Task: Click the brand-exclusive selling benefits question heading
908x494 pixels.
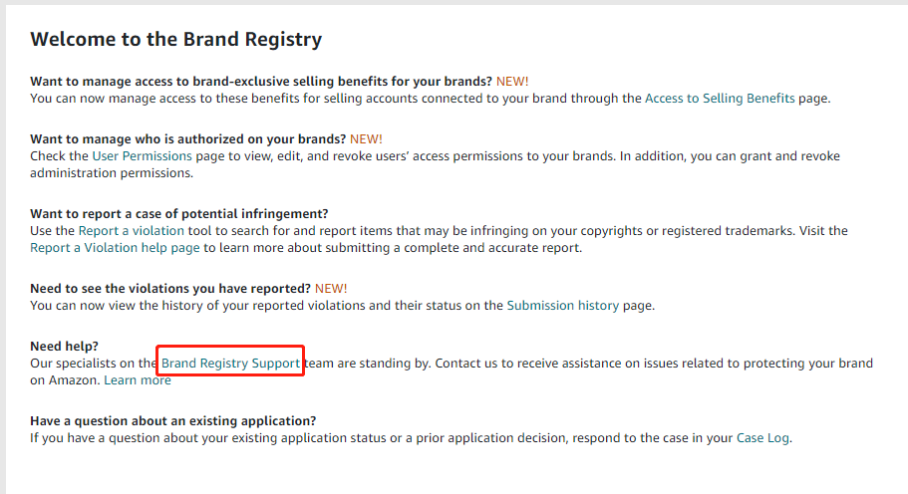Action: pos(261,82)
